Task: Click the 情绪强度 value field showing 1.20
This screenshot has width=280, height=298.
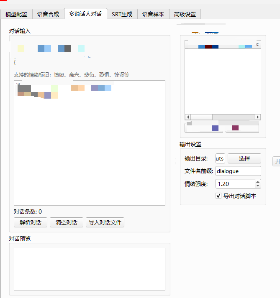Action: coord(235,183)
